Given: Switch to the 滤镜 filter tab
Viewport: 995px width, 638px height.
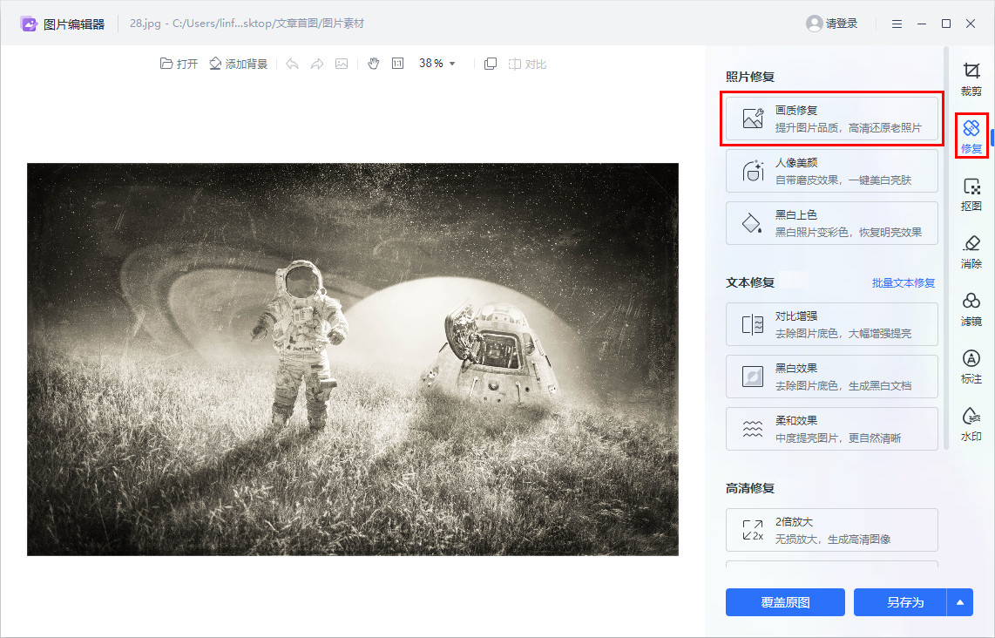Looking at the screenshot, I should click(x=971, y=309).
